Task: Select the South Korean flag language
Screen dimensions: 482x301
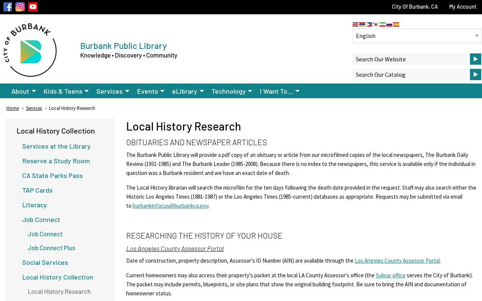Action: tap(376, 24)
